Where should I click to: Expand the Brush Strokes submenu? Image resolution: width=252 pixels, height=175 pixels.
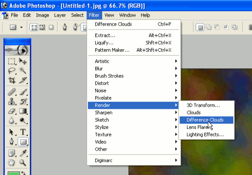[134, 76]
